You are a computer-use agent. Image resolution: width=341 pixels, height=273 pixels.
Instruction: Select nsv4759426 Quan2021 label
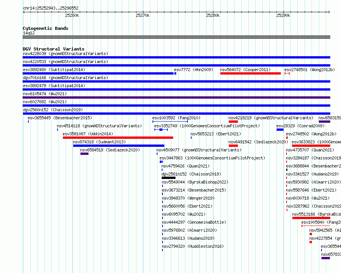[x=185, y=166]
